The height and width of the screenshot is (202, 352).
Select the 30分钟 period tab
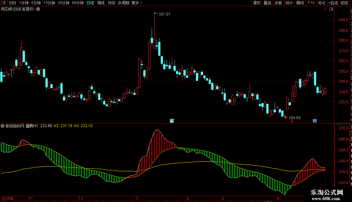pyautogui.click(x=64, y=3)
